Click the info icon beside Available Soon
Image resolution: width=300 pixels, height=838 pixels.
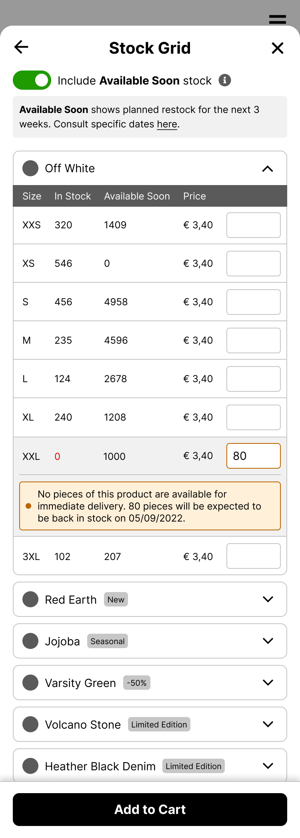225,80
